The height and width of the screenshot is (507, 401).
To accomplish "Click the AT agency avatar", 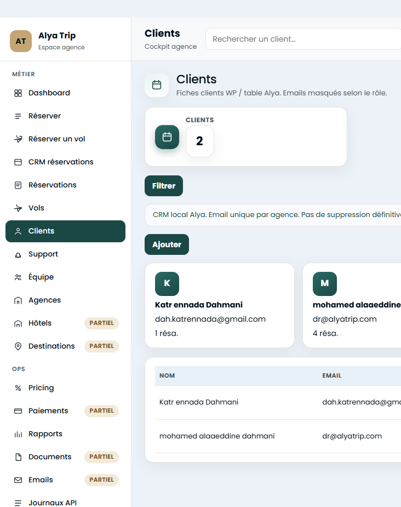I will coord(21,41).
